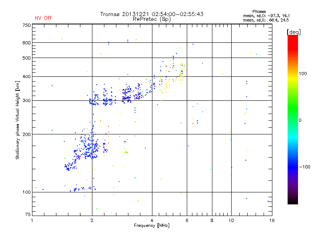Click the y-axis label '750'
The height and width of the screenshot is (240, 320).
(x=26, y=25)
